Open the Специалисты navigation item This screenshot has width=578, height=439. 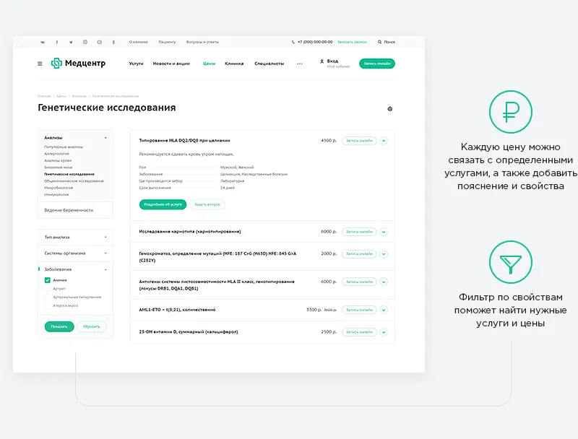click(269, 64)
